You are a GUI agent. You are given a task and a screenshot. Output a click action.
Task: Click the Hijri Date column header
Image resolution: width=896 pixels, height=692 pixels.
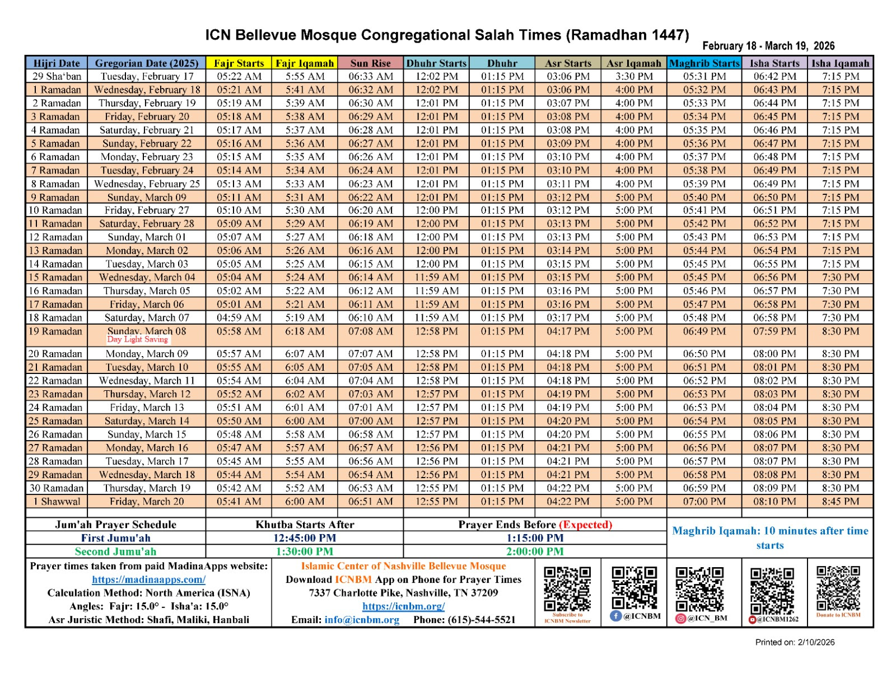pyautogui.click(x=57, y=63)
